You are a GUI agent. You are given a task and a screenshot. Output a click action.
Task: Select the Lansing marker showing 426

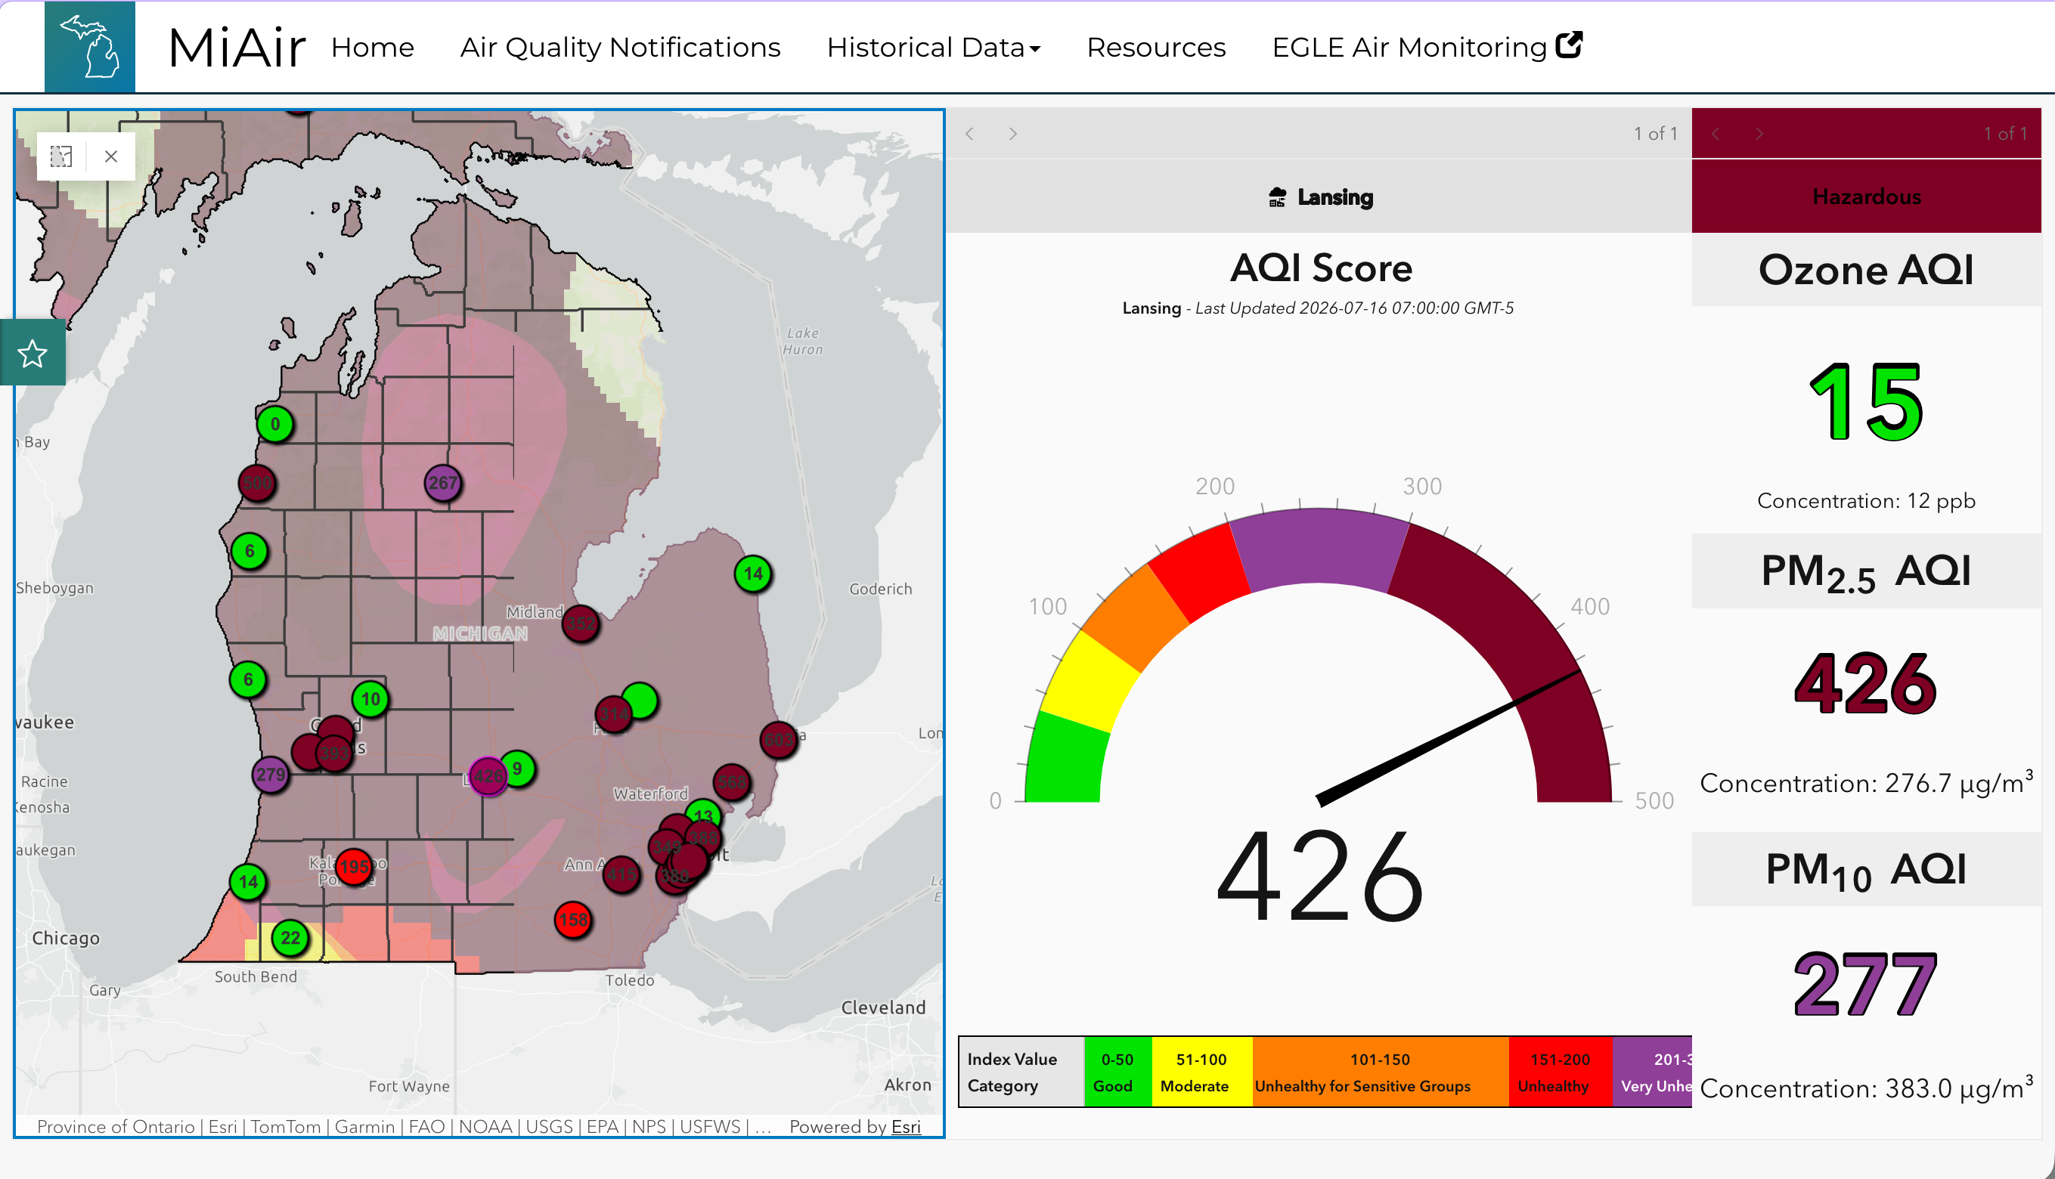[x=488, y=775]
